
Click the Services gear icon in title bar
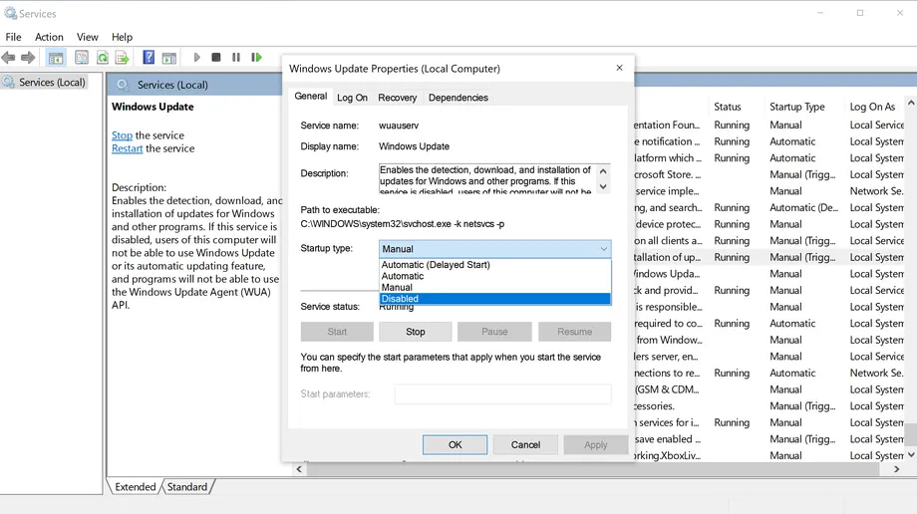click(10, 13)
